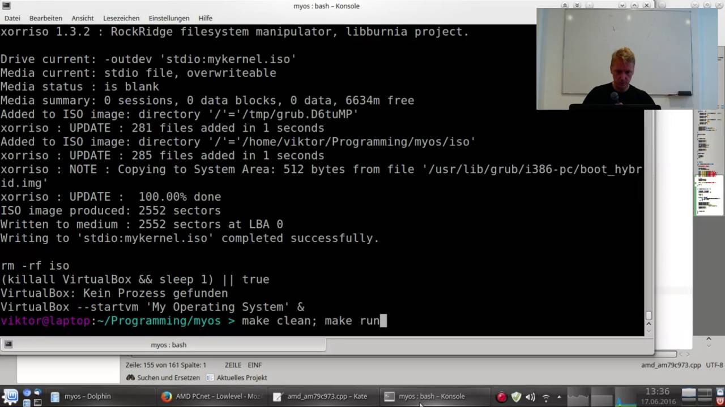Click the green shield icon in system tray
Image resolution: width=725 pixels, height=407 pixels.
(x=516, y=397)
